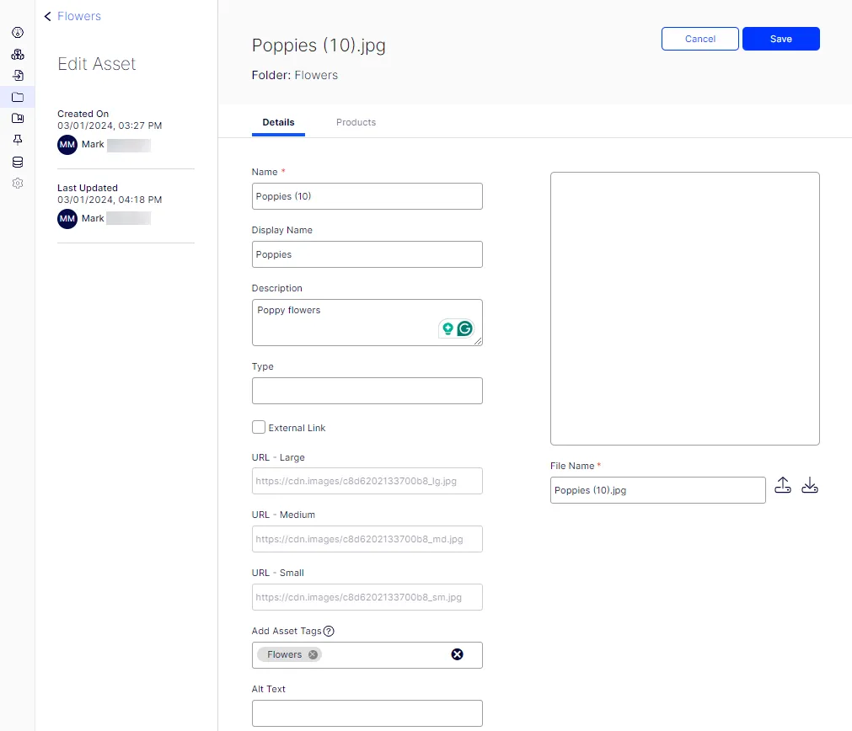Click the 'External Link' label text
Image resolution: width=852 pixels, height=731 pixels.
tap(297, 428)
